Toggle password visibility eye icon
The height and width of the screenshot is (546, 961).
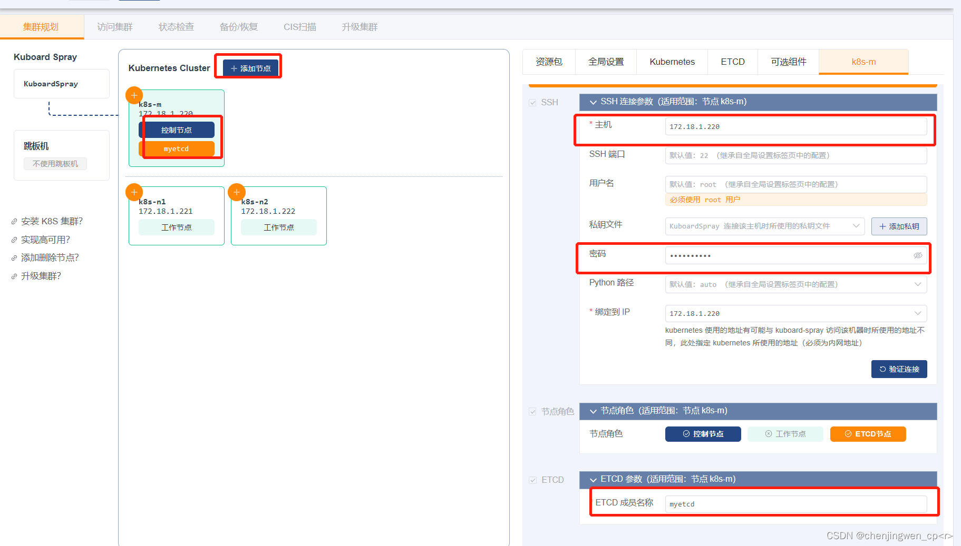tap(918, 255)
